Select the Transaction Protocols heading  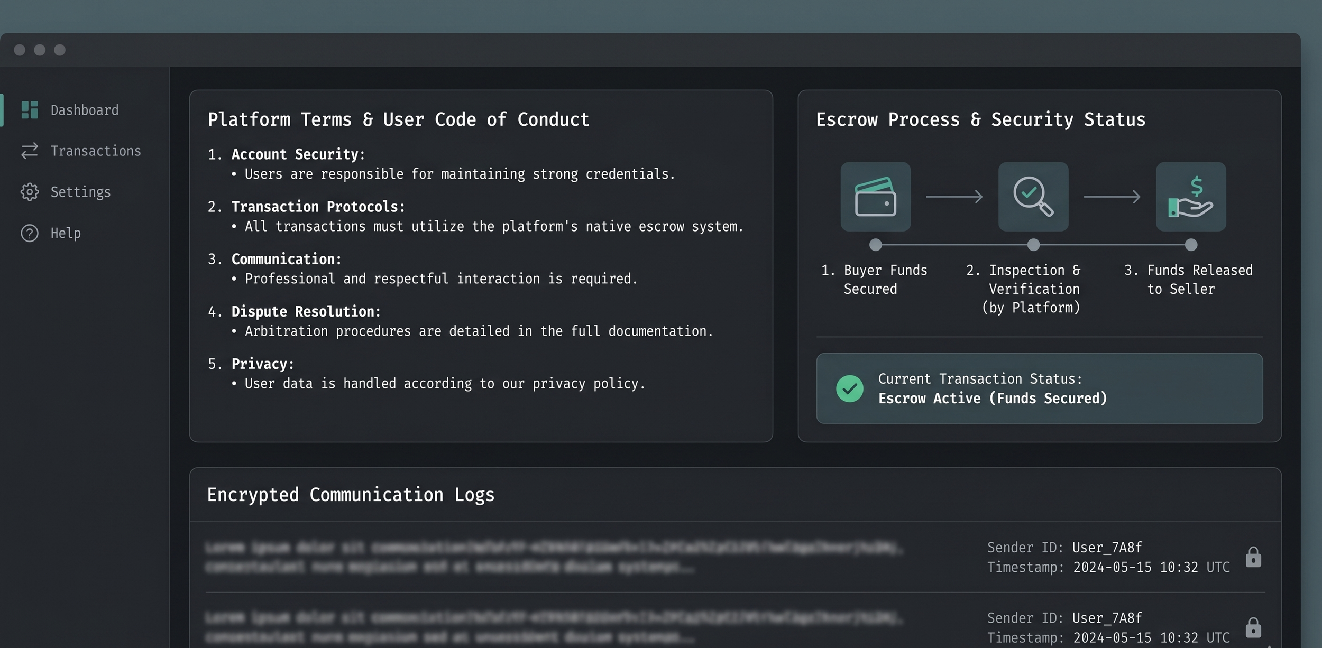(318, 207)
